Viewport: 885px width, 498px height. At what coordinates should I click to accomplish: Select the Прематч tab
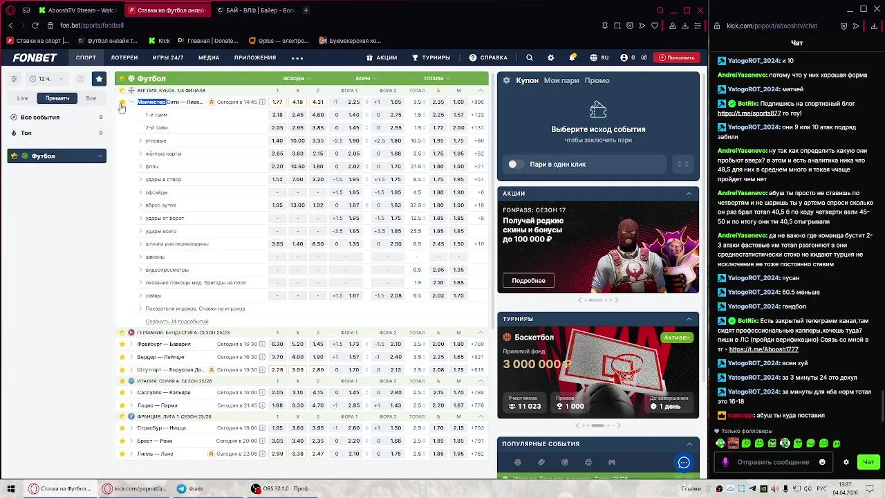pos(57,98)
